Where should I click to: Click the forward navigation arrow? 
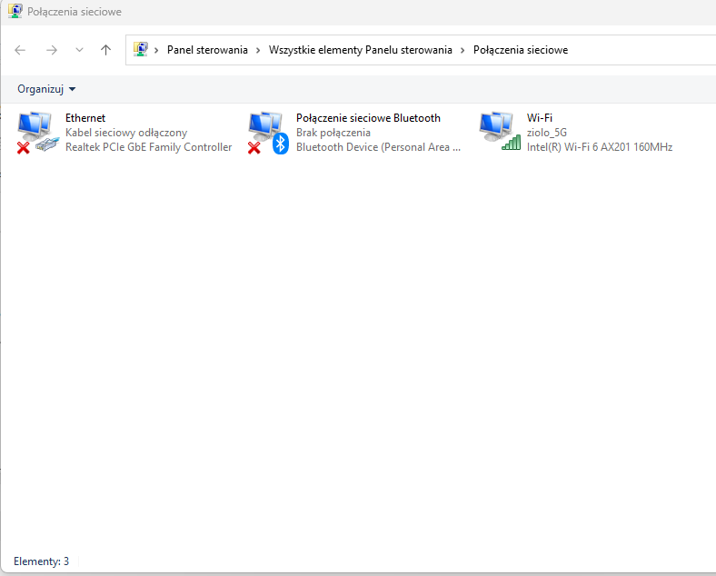pyautogui.click(x=51, y=50)
